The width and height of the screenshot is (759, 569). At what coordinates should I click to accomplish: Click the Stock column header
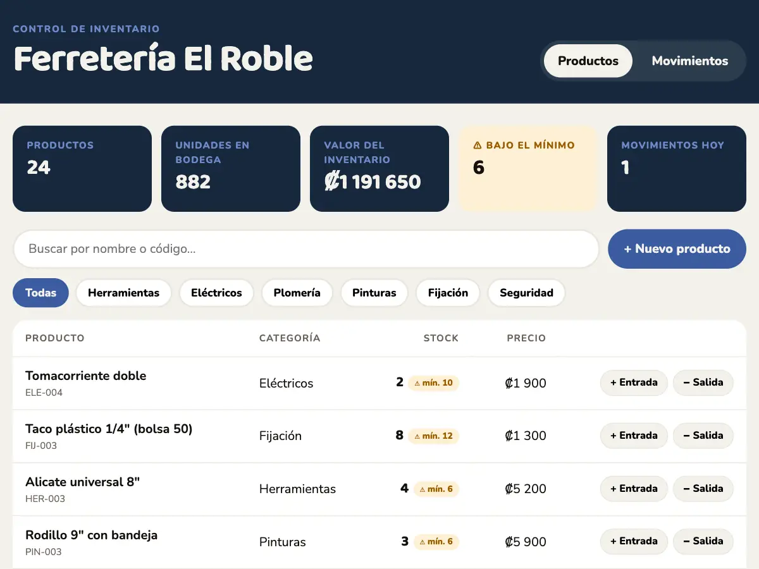pyautogui.click(x=441, y=338)
